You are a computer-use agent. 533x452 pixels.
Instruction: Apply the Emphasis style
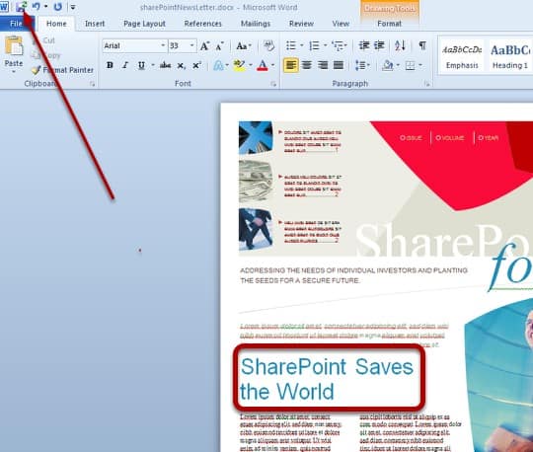[x=462, y=56]
